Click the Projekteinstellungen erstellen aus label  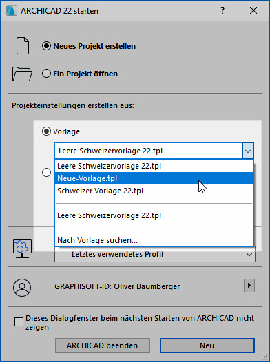tap(73, 105)
